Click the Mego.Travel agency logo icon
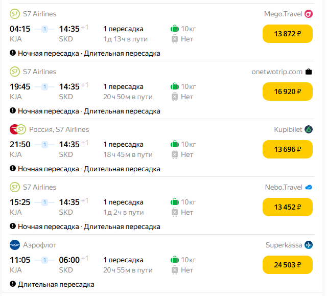Image resolution: width=327 pixels, height=296 pixels. (308, 14)
